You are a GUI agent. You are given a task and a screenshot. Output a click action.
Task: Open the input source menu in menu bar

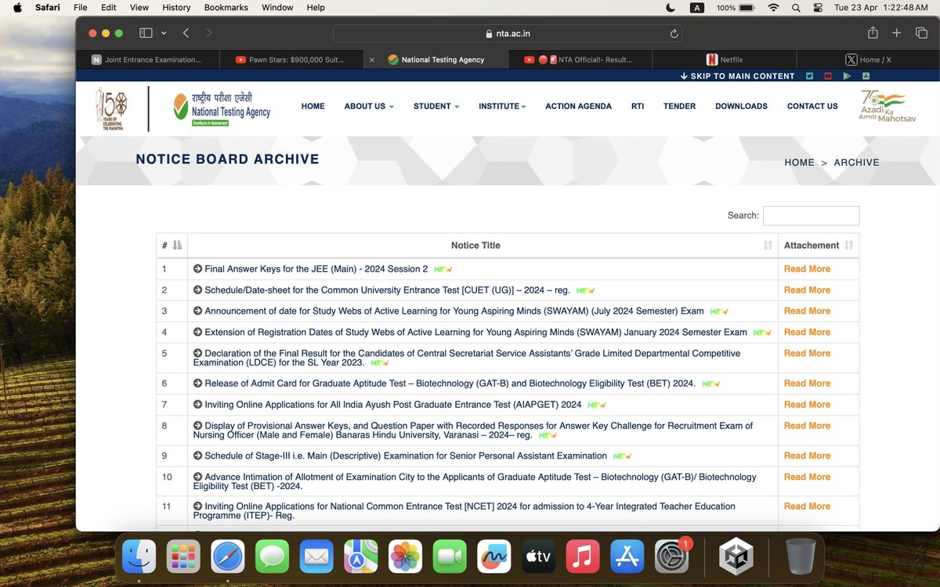(696, 7)
